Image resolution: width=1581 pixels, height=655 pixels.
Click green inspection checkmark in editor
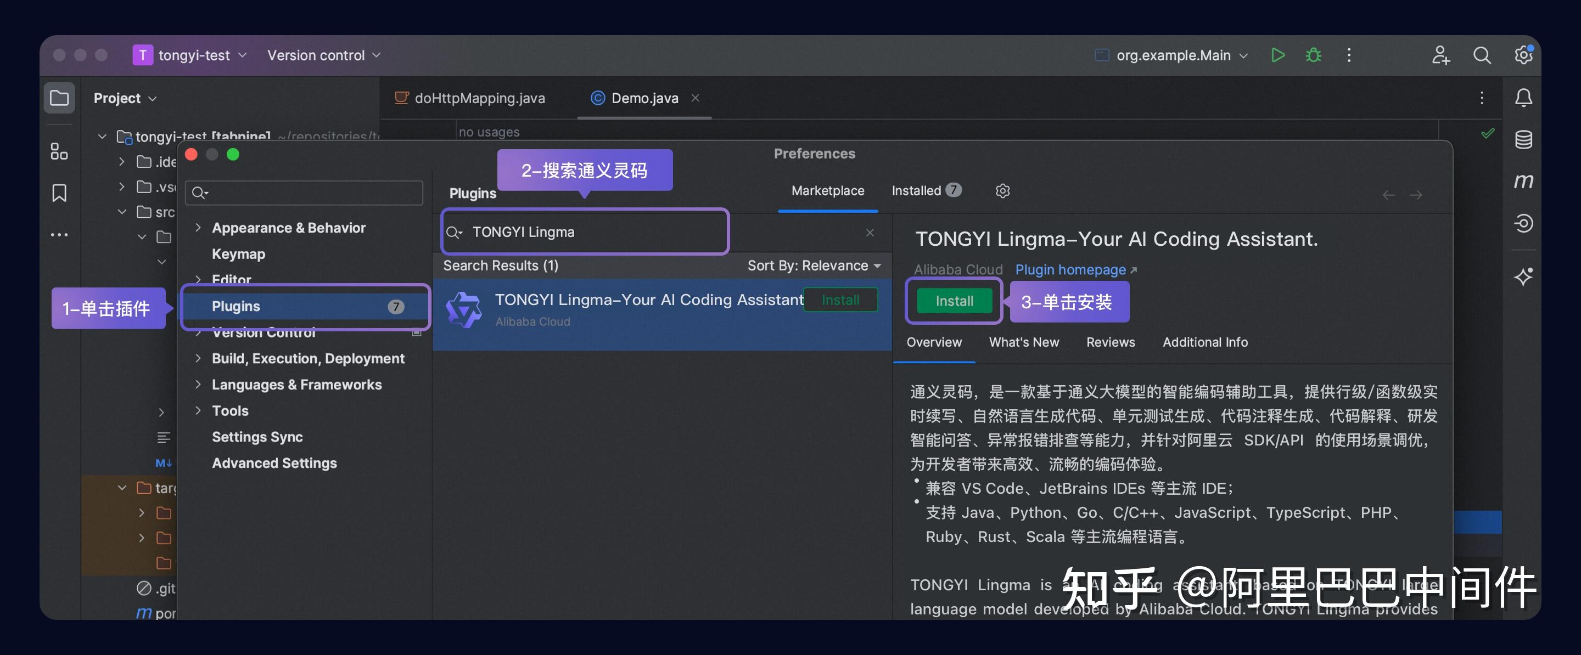1488,133
